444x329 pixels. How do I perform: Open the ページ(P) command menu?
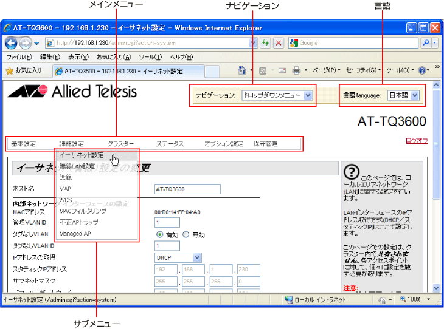click(326, 70)
